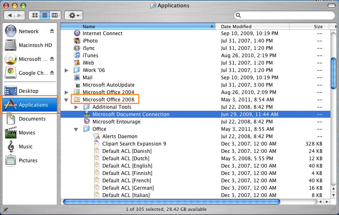Select Default ACL [French]
This screenshot has height=215, width=339.
pos(122,180)
